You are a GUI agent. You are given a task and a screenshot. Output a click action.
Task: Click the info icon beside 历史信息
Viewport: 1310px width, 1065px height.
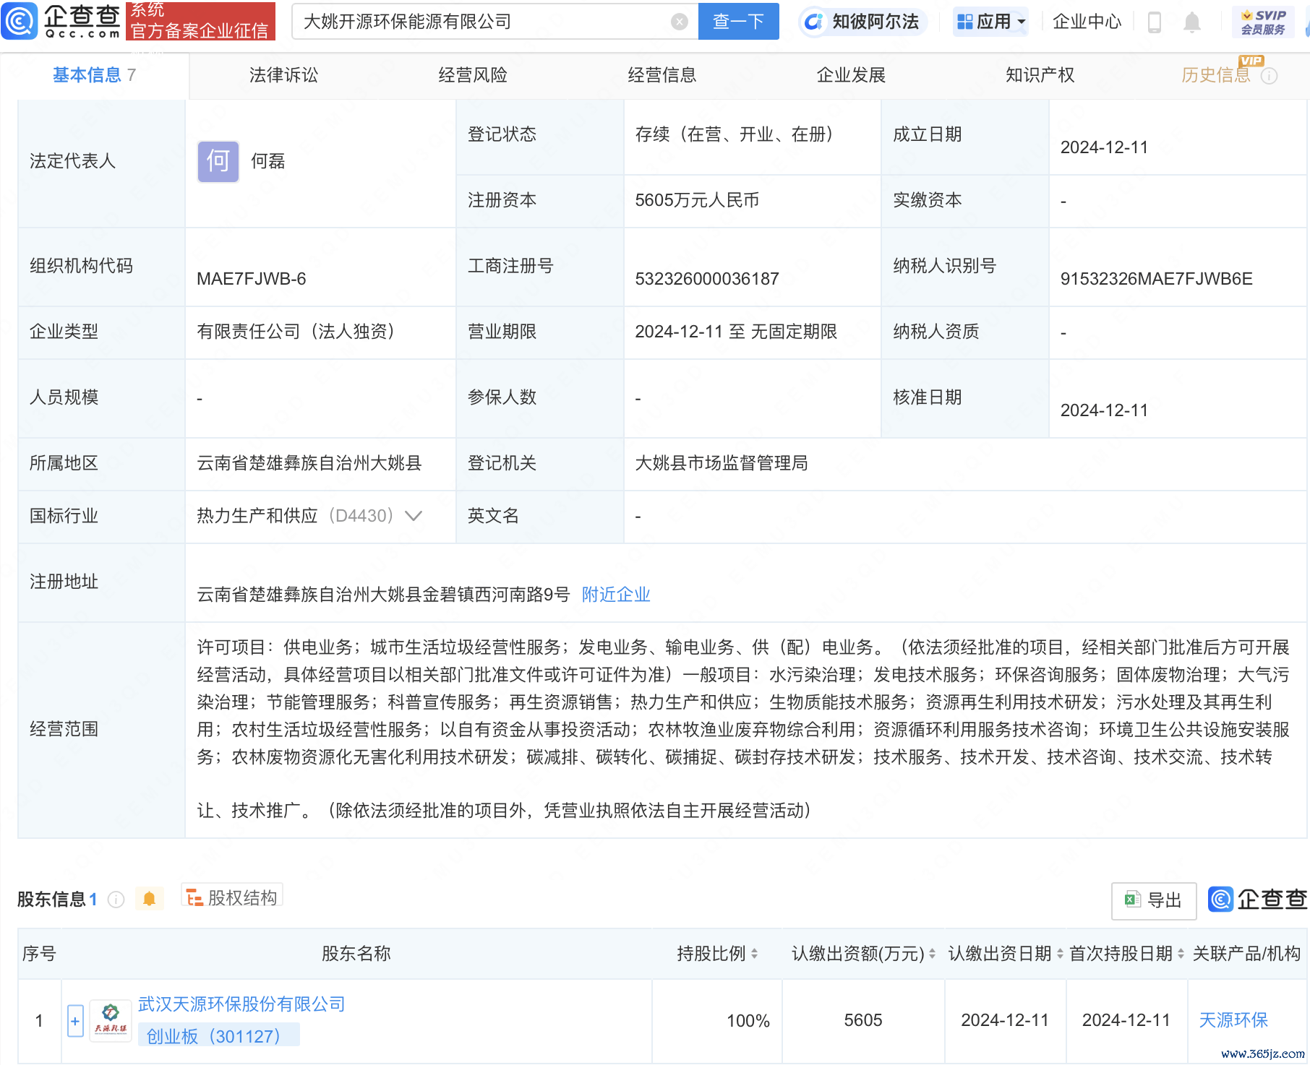tap(1269, 76)
